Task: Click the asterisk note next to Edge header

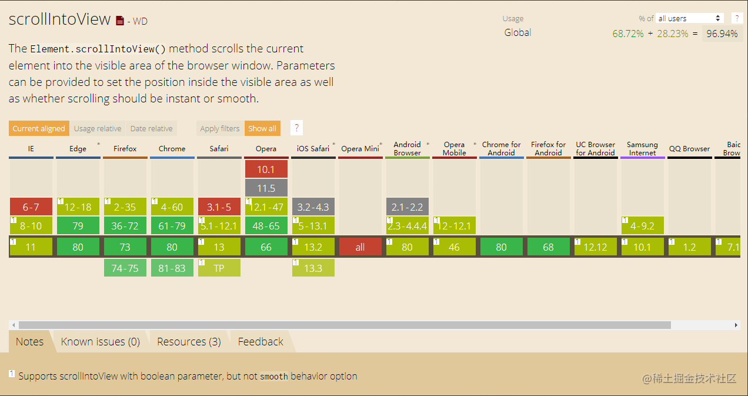Action: pos(98,145)
